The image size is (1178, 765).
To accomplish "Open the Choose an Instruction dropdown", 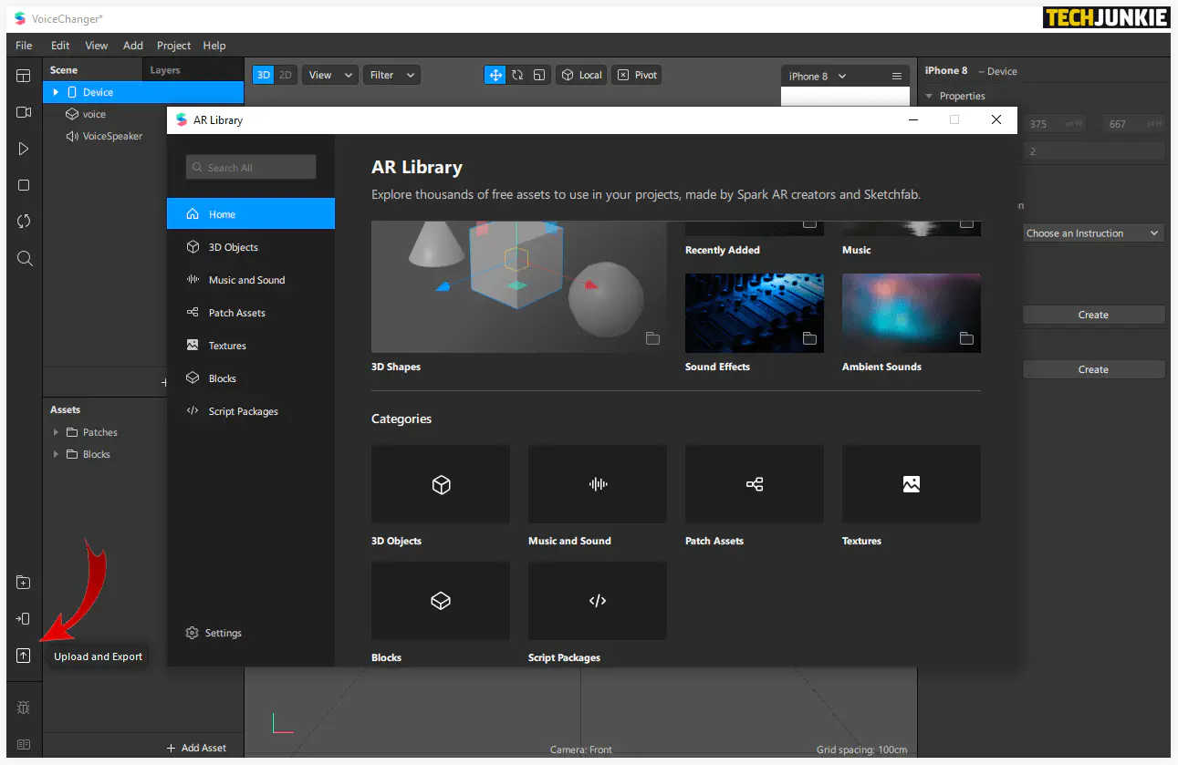I will [x=1092, y=233].
